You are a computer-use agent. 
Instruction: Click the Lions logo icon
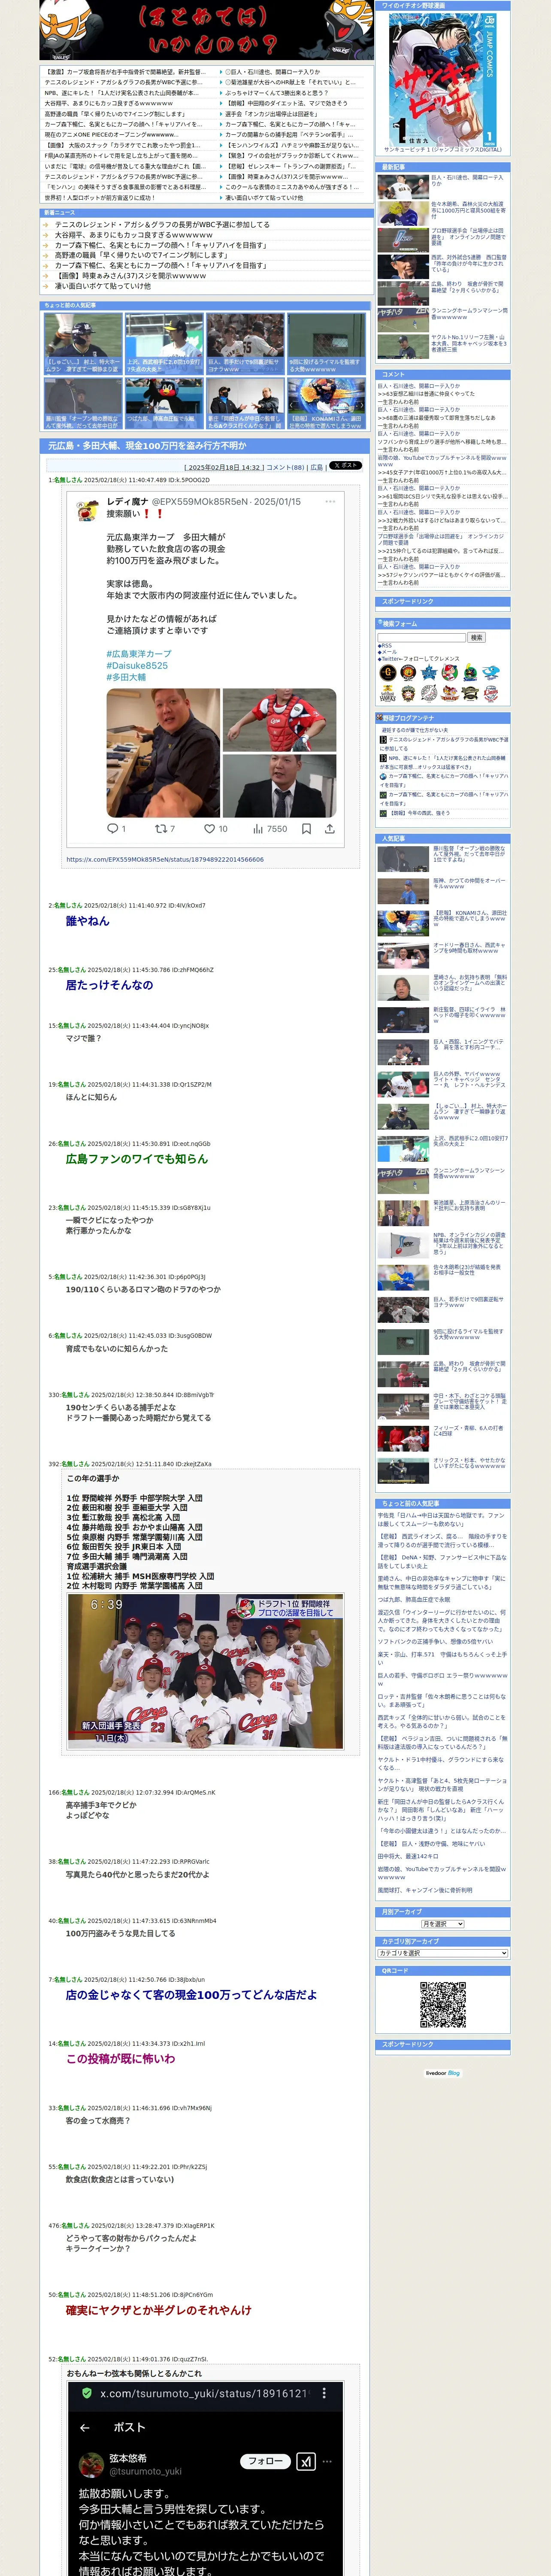pyautogui.click(x=491, y=694)
